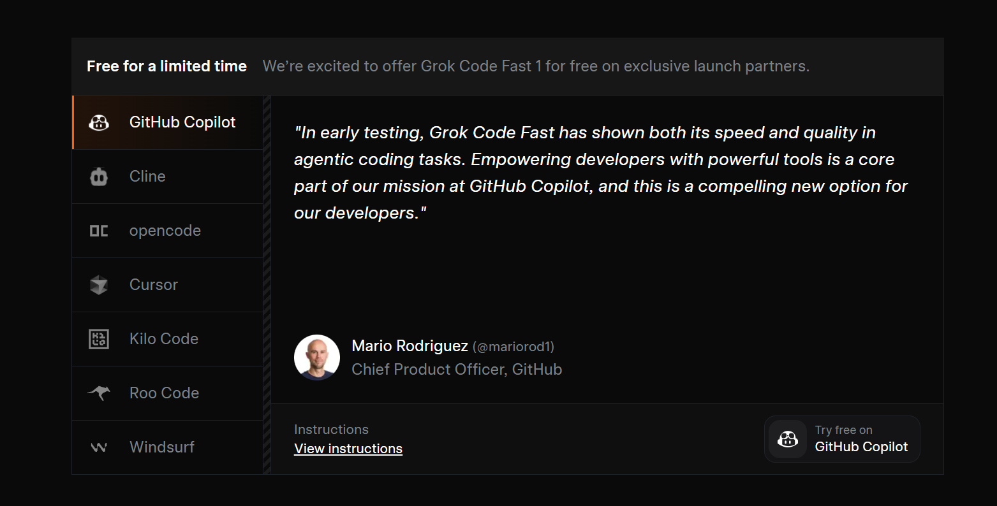Viewport: 997px width, 506px height.
Task: Click the Copilot icon in Try free button
Action: (788, 439)
